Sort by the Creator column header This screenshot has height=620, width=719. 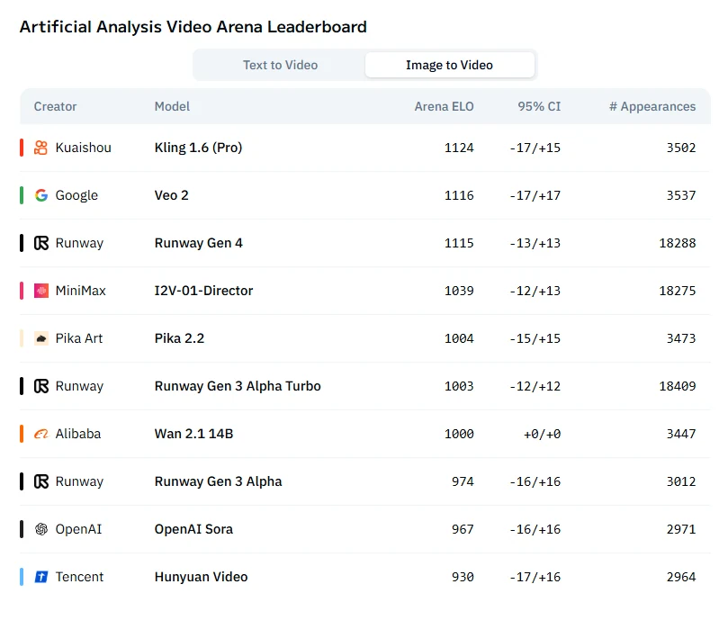tap(55, 106)
